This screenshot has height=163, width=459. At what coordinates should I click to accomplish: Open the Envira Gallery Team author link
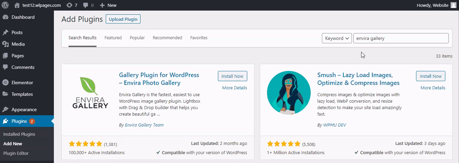[144, 125]
